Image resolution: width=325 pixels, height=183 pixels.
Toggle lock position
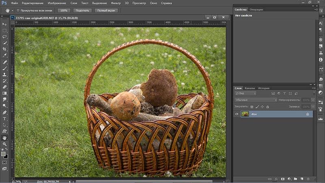262,107
